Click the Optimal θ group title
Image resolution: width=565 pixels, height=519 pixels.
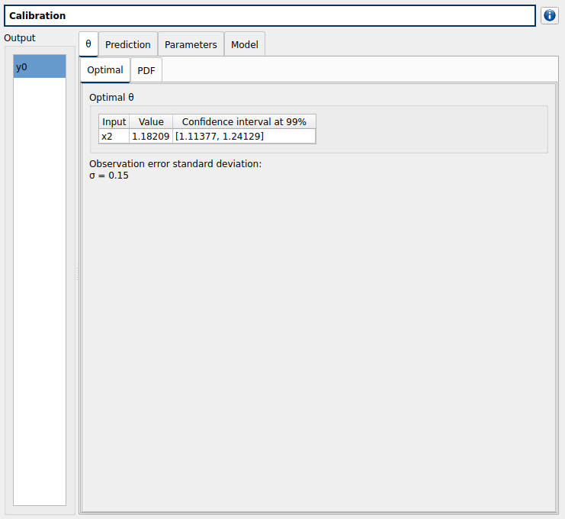point(111,98)
